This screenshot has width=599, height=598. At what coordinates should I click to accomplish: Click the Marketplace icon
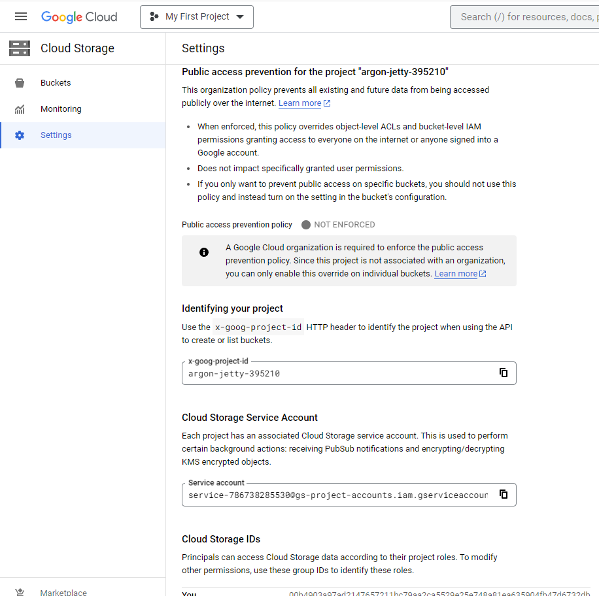click(20, 592)
